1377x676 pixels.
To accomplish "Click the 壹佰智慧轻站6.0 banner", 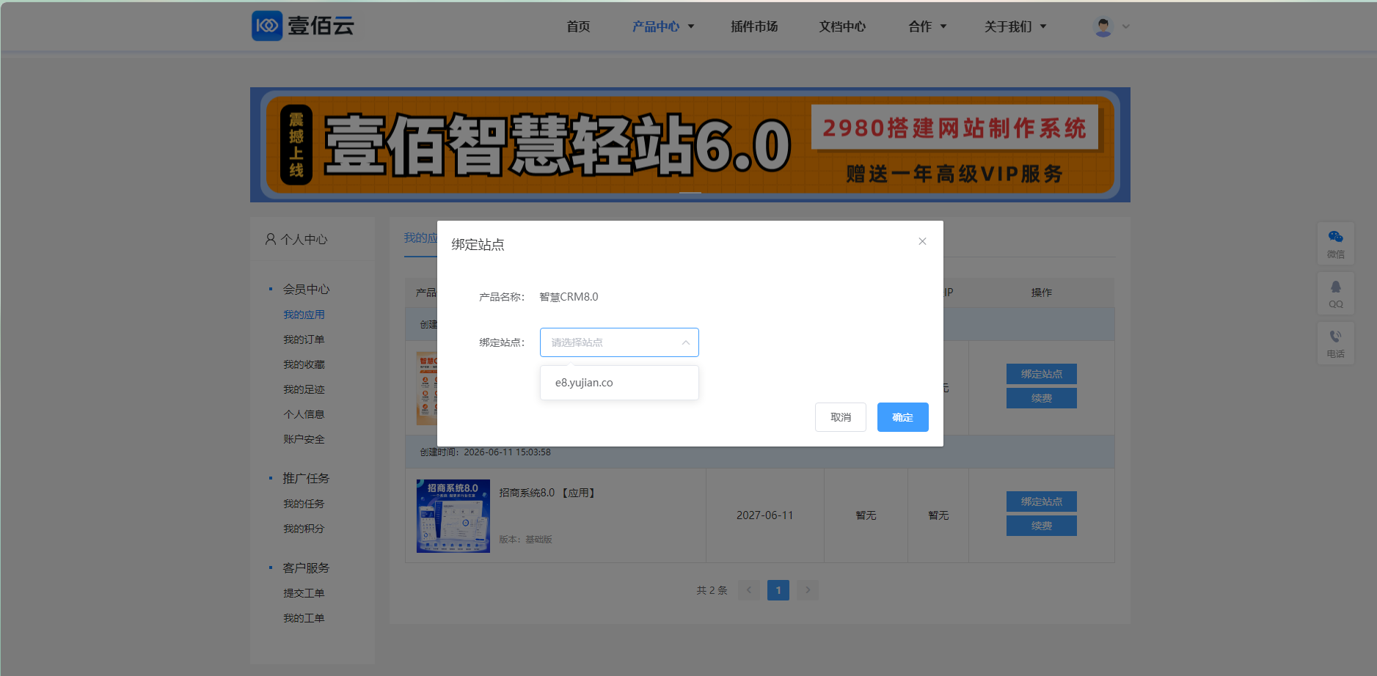I will tap(690, 145).
